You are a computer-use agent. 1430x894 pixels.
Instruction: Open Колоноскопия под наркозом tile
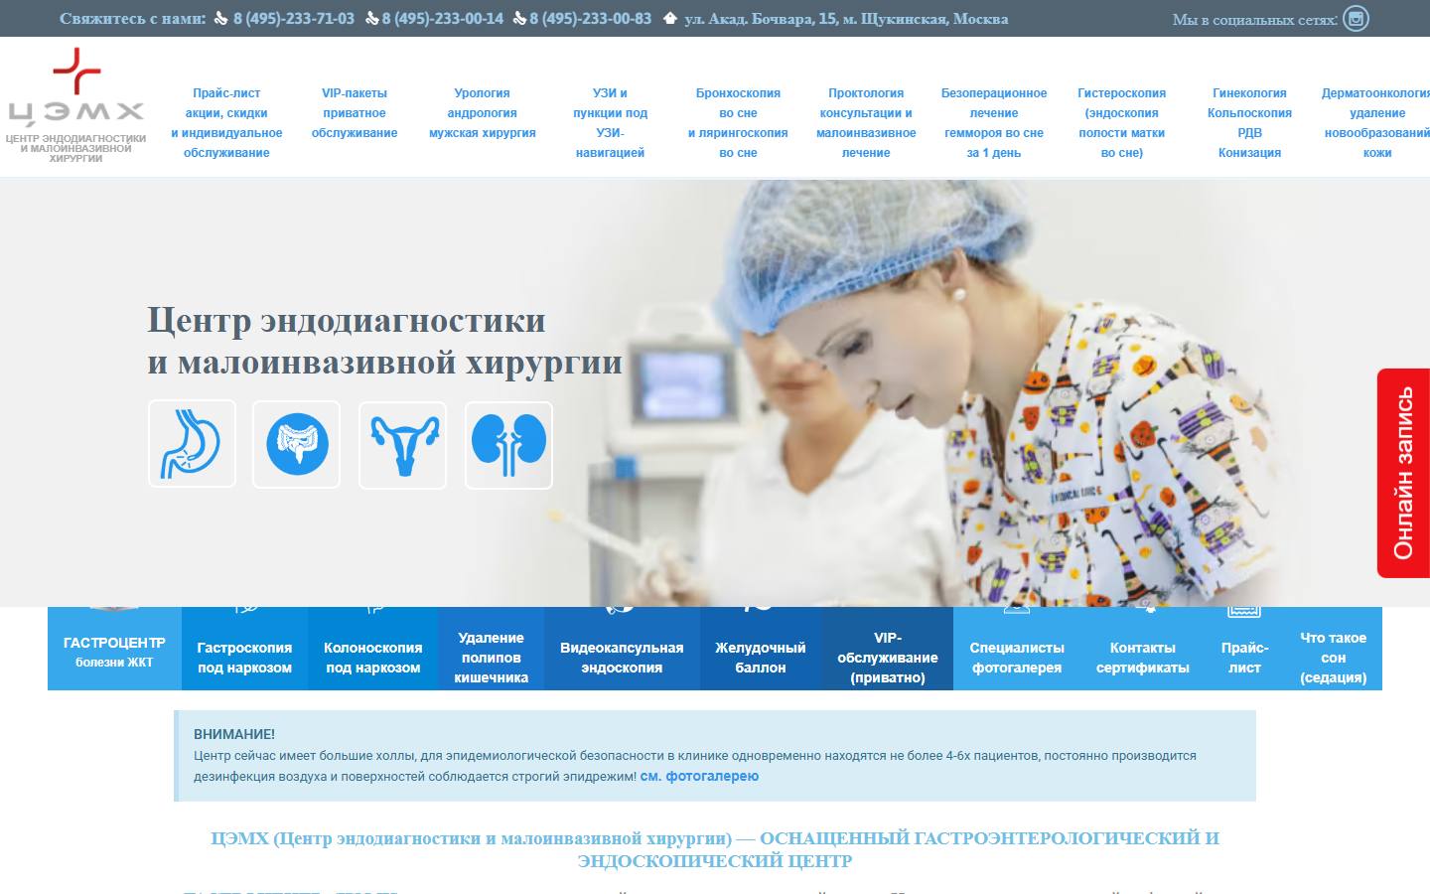[x=373, y=649]
